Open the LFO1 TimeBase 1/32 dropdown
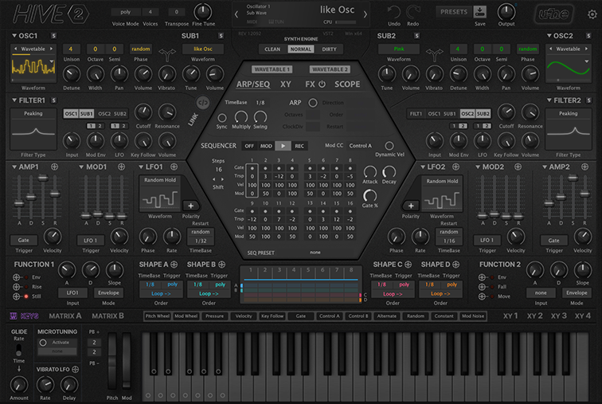Image resolution: width=602 pixels, height=404 pixels. (x=201, y=241)
